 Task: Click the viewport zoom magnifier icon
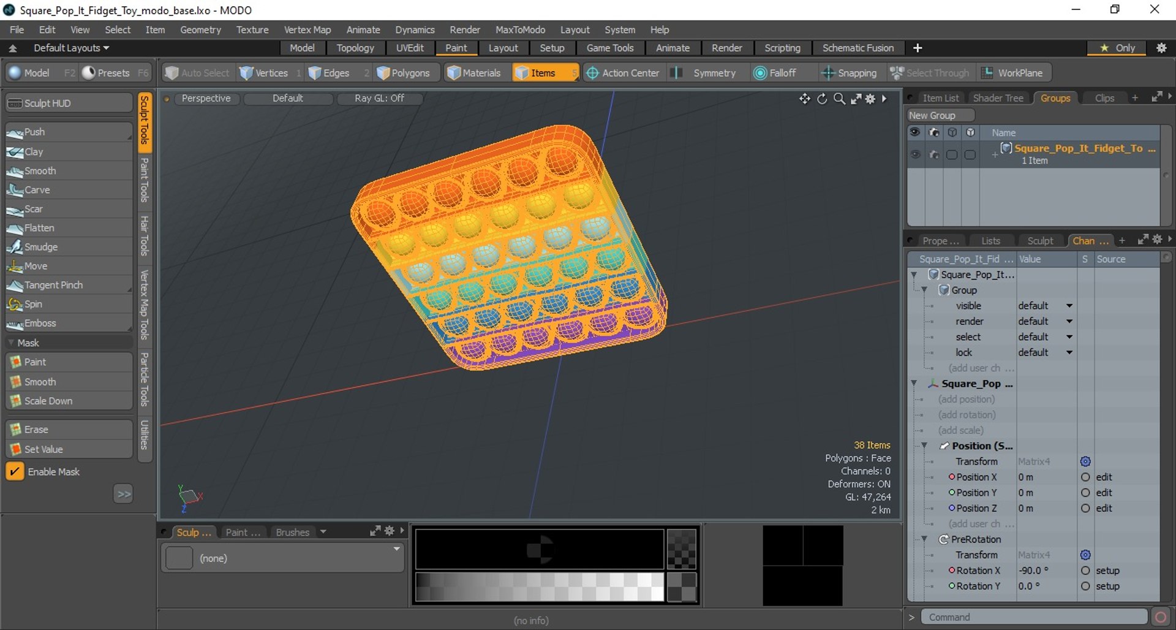click(x=839, y=99)
